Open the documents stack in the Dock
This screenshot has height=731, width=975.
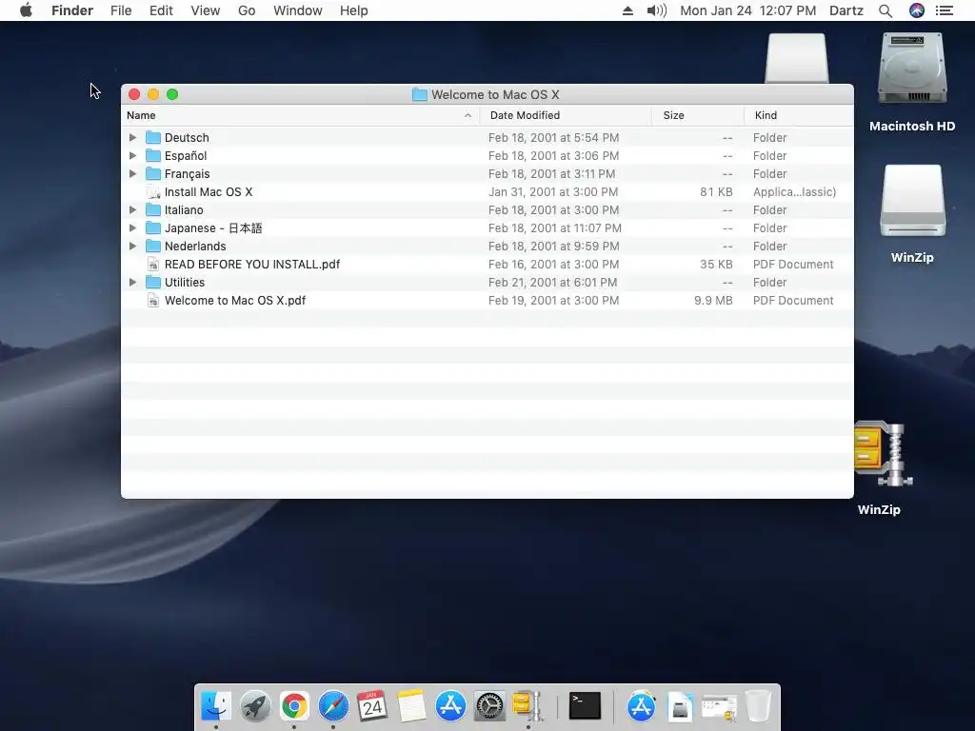680,706
